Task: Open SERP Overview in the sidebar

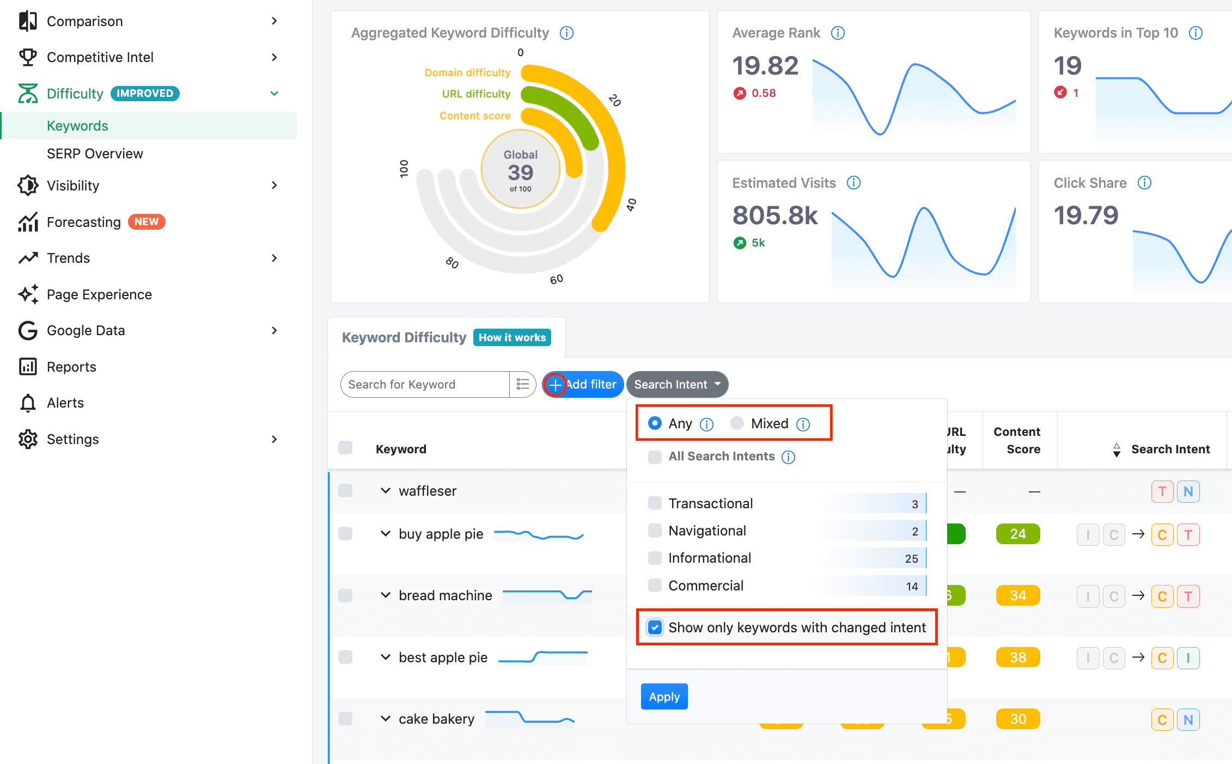Action: (x=95, y=154)
